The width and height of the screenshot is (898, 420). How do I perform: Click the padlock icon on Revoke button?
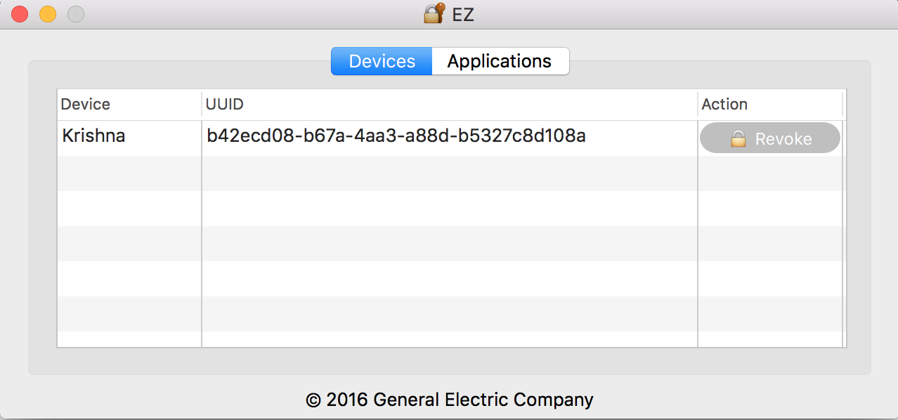738,139
